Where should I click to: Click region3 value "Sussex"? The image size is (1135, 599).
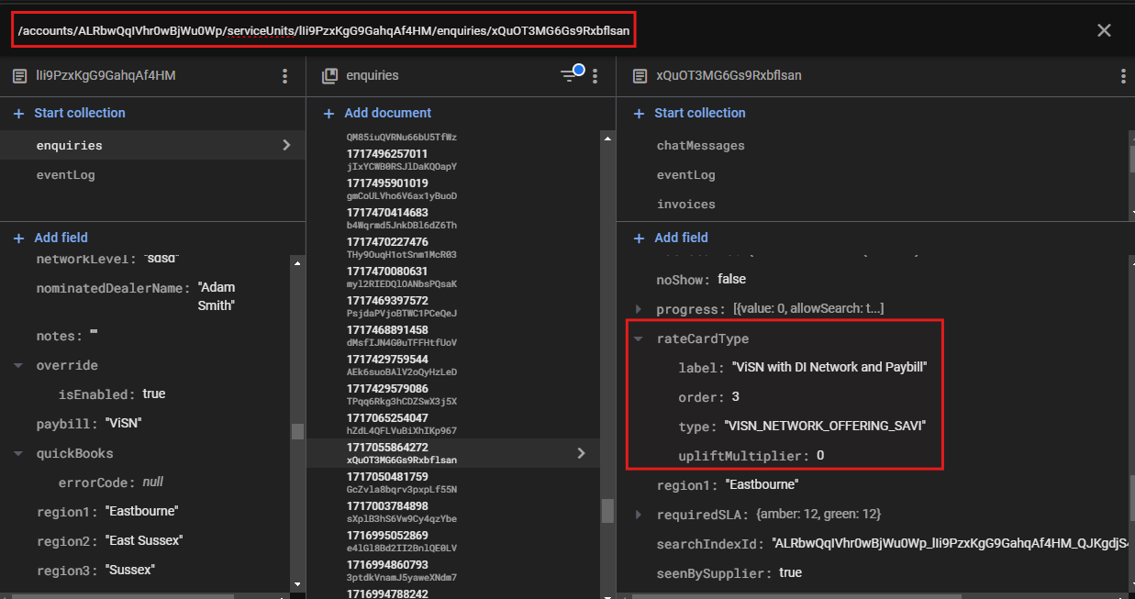(129, 571)
